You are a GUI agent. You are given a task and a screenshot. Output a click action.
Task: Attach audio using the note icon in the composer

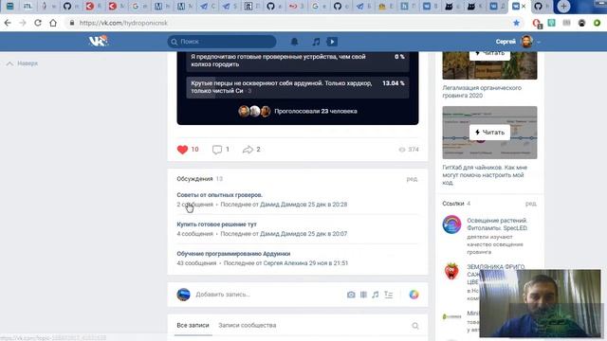pos(376,295)
